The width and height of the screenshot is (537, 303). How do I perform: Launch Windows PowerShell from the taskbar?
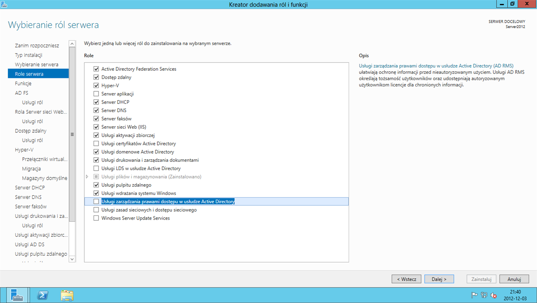coord(42,295)
